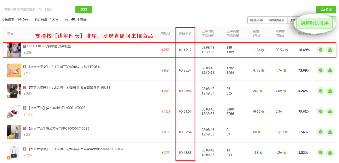The image size is (339, 163).
Task: Click verified shield icon beside sales 185
Action: point(261,153)
